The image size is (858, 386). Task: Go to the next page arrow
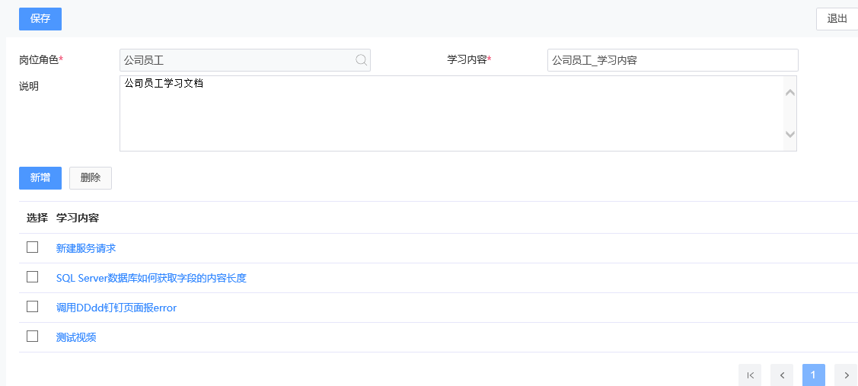[846, 375]
